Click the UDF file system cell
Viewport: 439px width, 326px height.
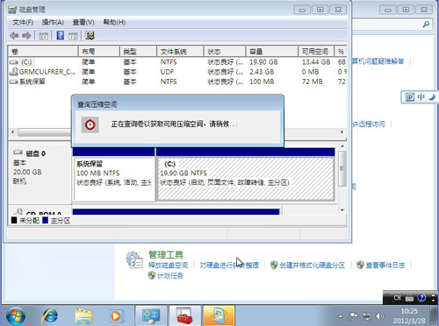click(x=167, y=72)
